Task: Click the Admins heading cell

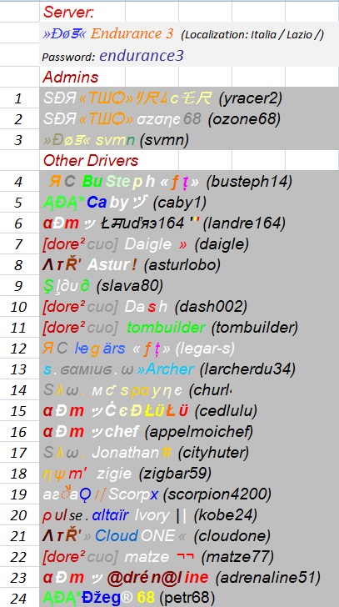Action: [x=82, y=77]
